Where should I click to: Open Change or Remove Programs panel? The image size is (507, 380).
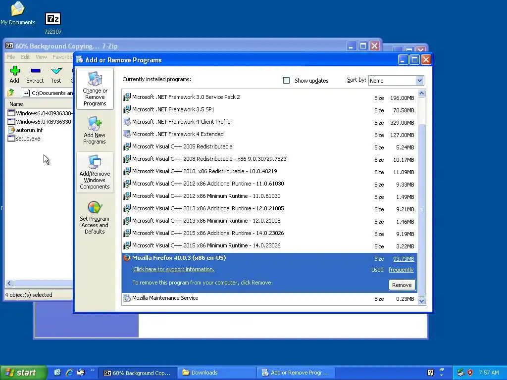pyautogui.click(x=95, y=89)
